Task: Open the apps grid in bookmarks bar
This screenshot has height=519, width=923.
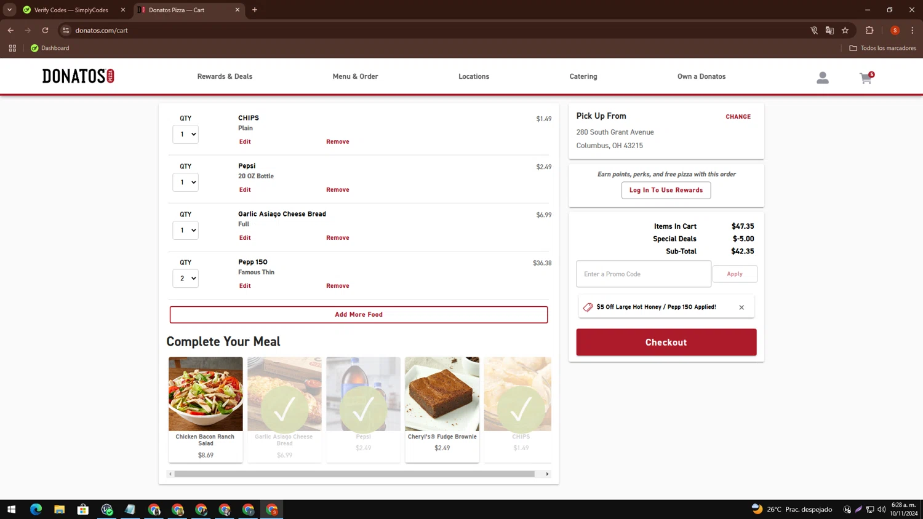Action: tap(12, 48)
